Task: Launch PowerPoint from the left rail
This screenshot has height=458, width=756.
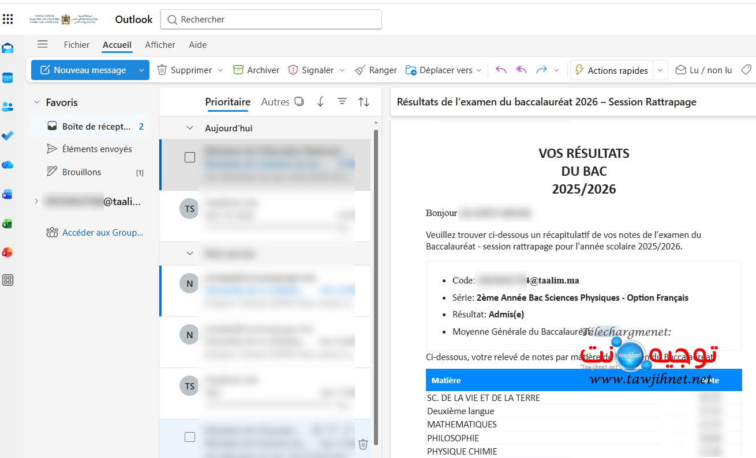Action: click(x=8, y=252)
